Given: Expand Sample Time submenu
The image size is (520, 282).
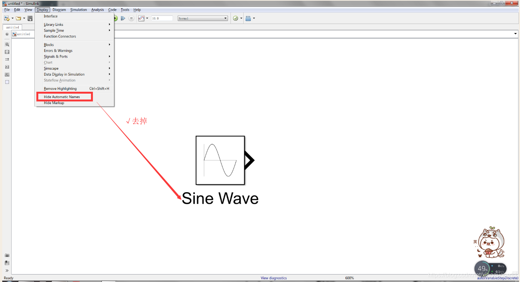Looking at the screenshot, I should coord(74,31).
